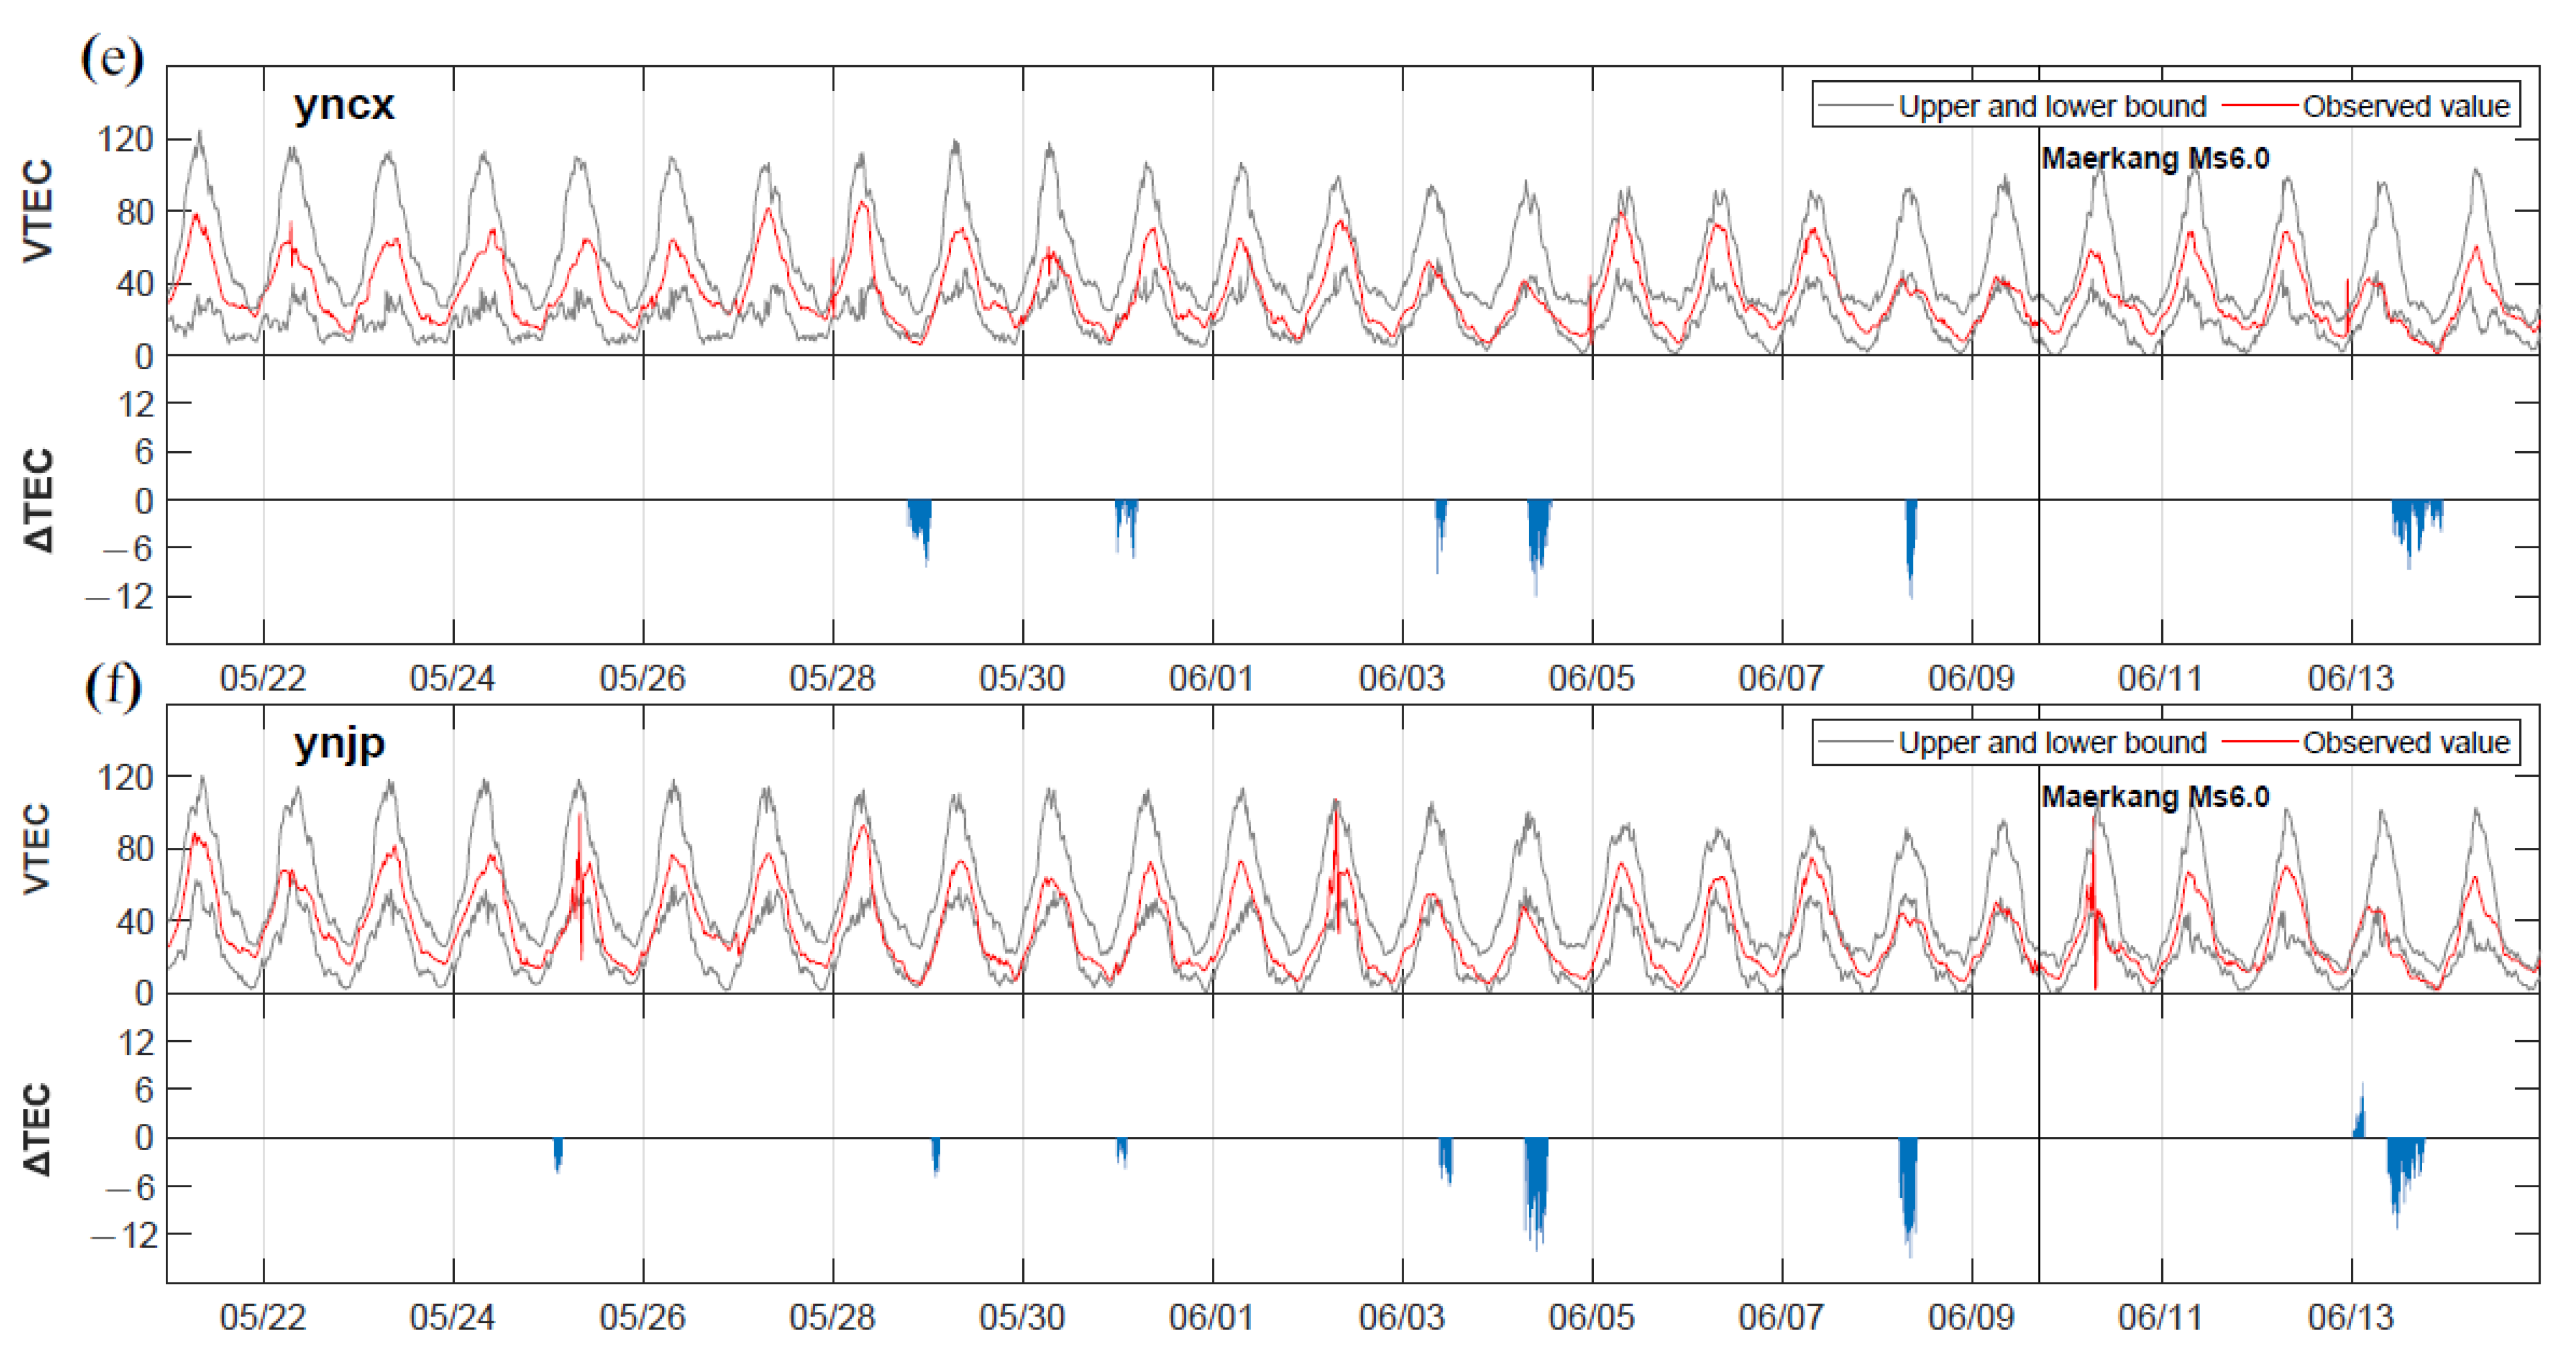This screenshot has height=1368, width=2576.
Task: Click VTEC axis label of top panel
Action: (x=38, y=211)
